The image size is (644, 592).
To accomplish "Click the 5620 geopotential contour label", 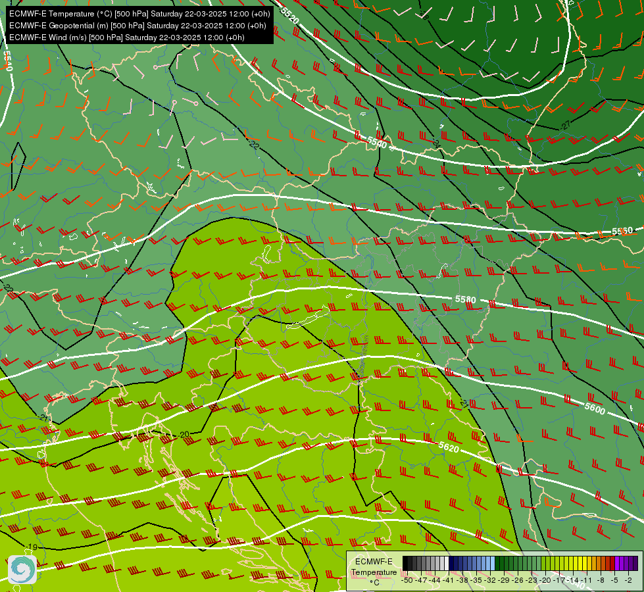I will tap(449, 447).
